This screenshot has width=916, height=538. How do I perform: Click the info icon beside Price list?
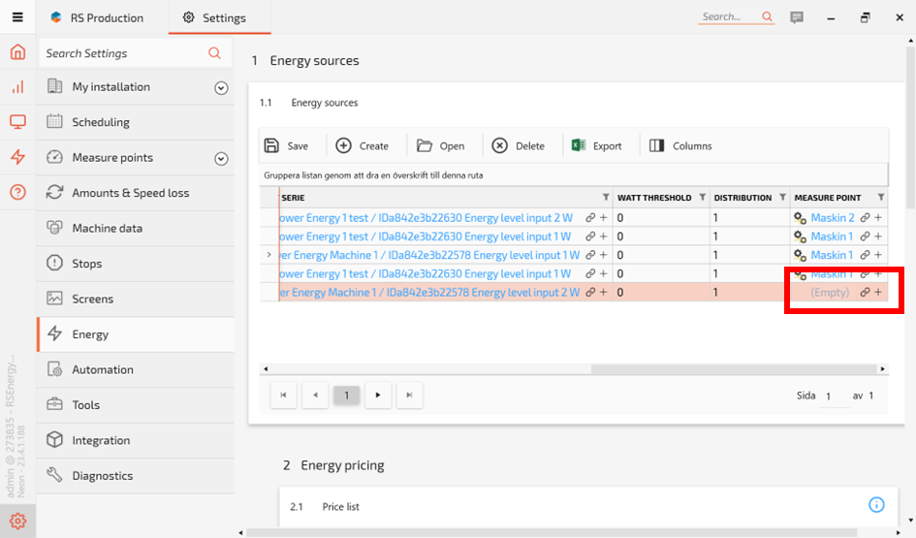(876, 505)
